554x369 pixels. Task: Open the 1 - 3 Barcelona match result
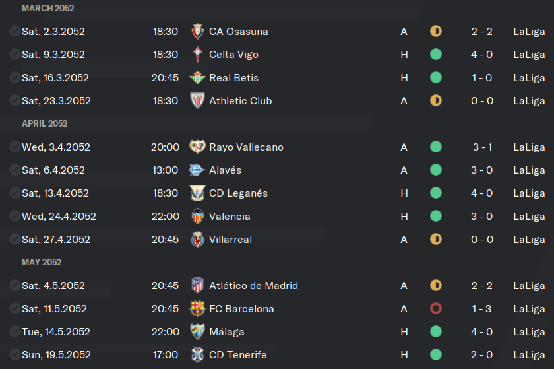[x=481, y=309]
